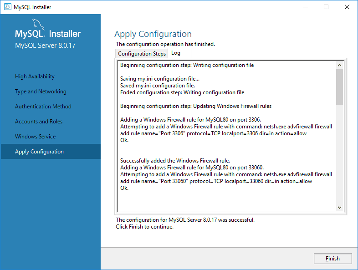Click 'Ended configuration step: Writing configuration file' line
This screenshot has height=270, width=358.
182,92
